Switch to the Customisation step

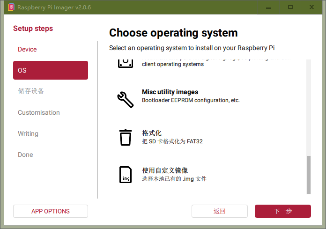(x=39, y=112)
